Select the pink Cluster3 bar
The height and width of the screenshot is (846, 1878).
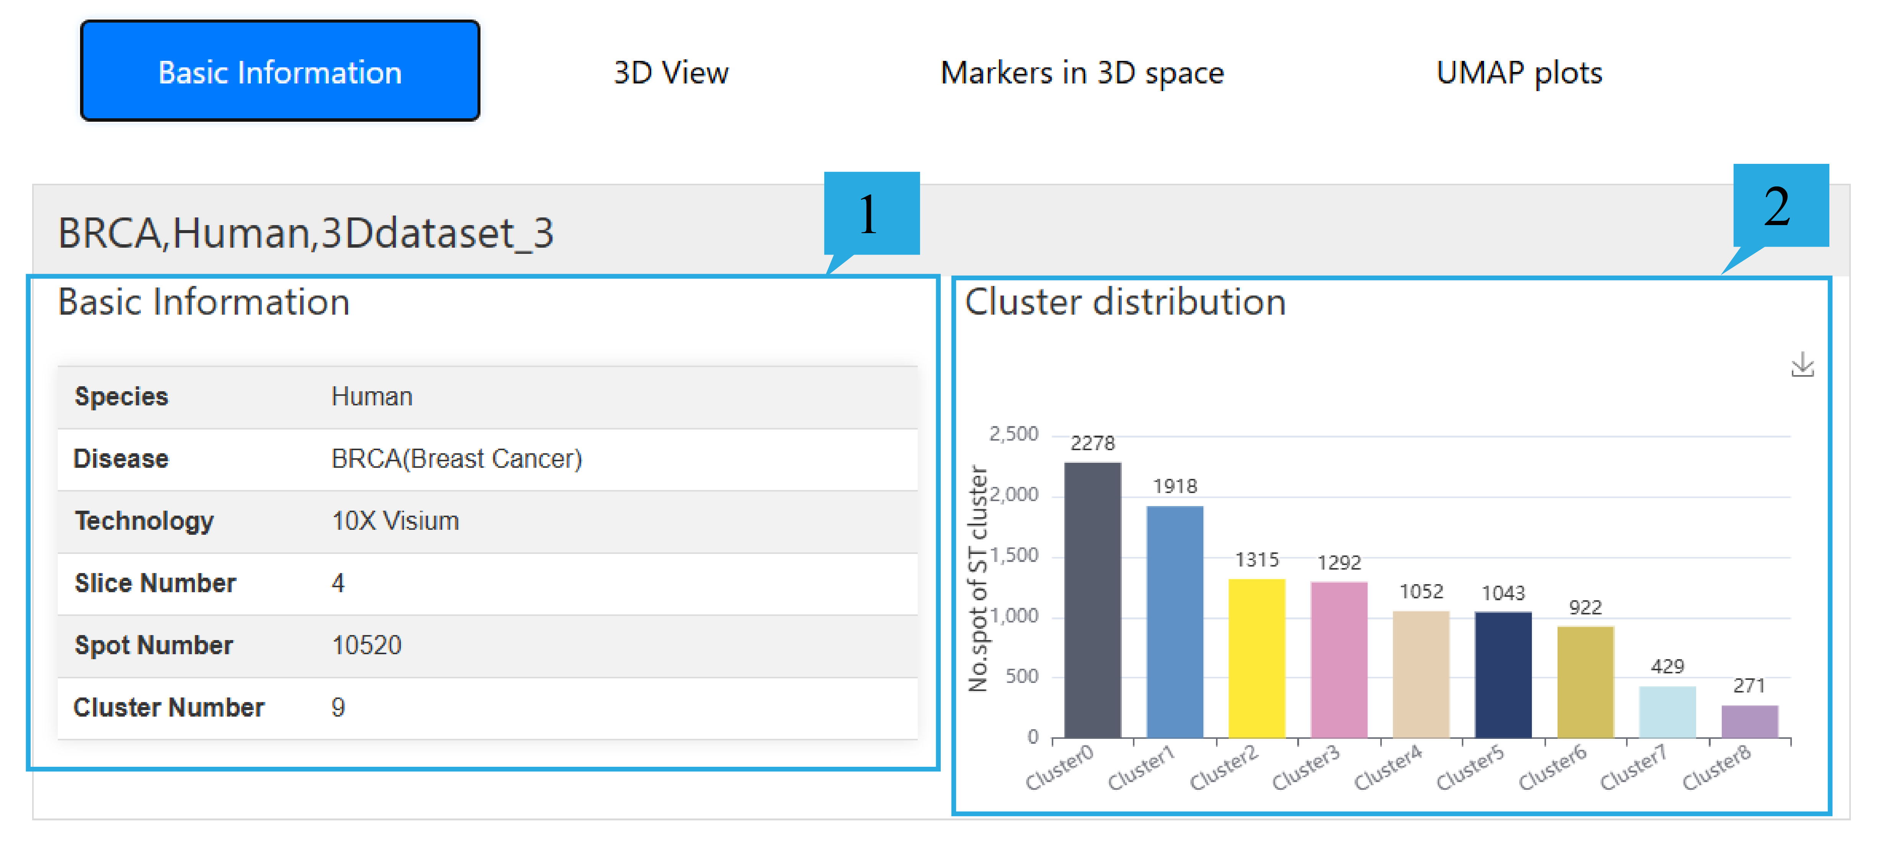pos(1339,660)
